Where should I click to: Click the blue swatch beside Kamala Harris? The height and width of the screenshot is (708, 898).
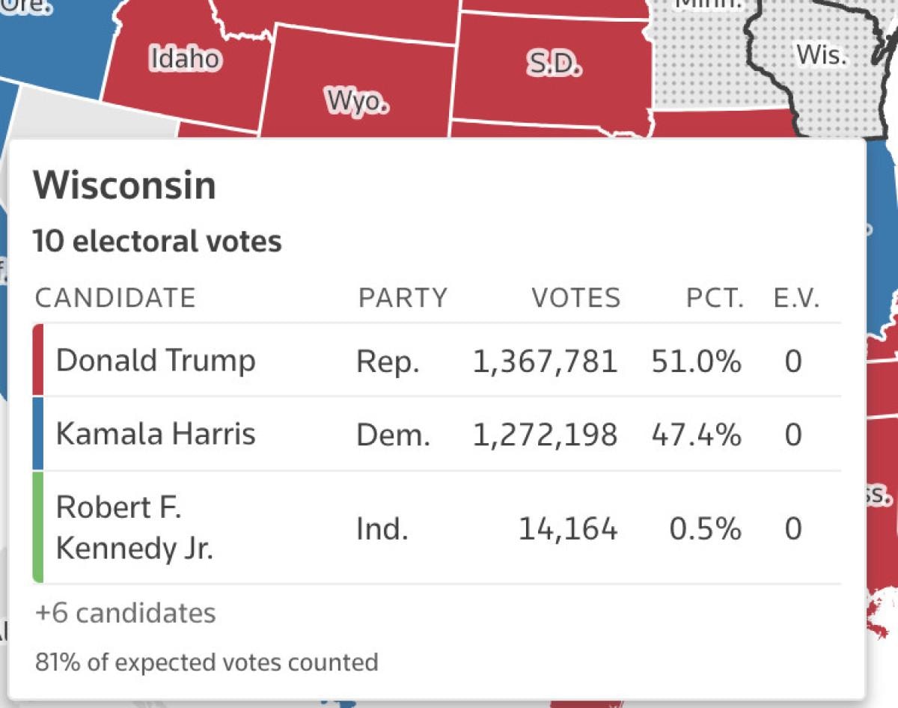click(38, 434)
